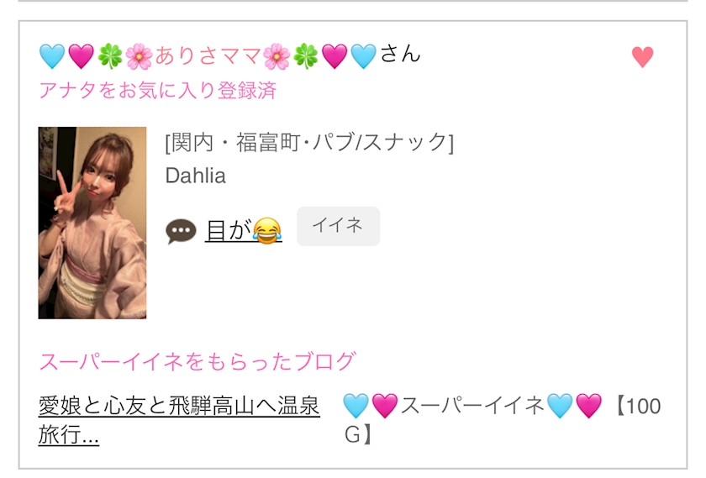This screenshot has height=478, width=706.
Task: Click the さん suffix after the name
Action: (x=400, y=54)
